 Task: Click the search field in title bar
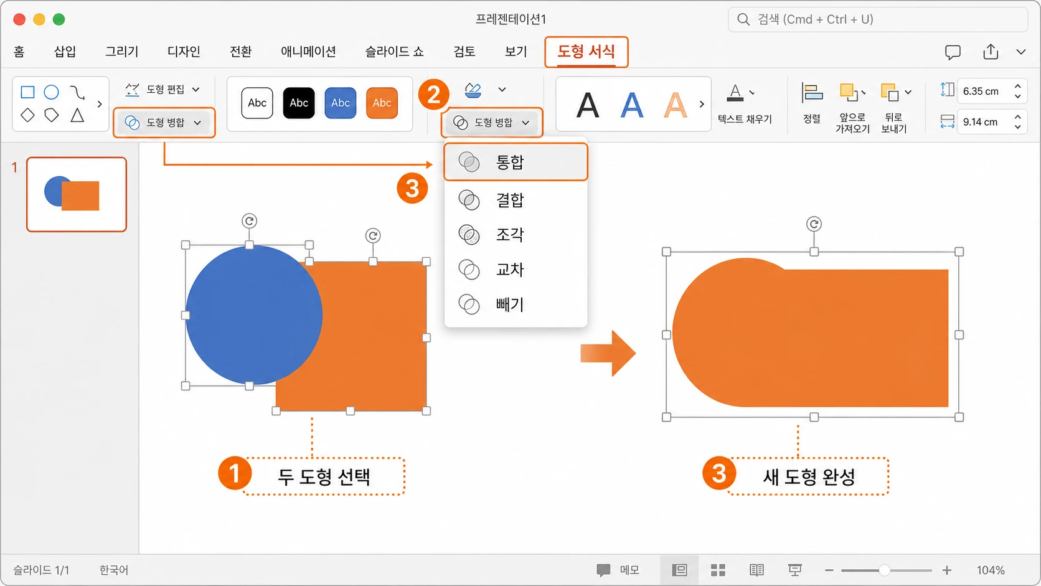coord(877,19)
